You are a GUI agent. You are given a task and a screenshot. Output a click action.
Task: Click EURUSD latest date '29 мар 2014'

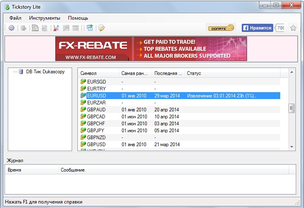167,96
